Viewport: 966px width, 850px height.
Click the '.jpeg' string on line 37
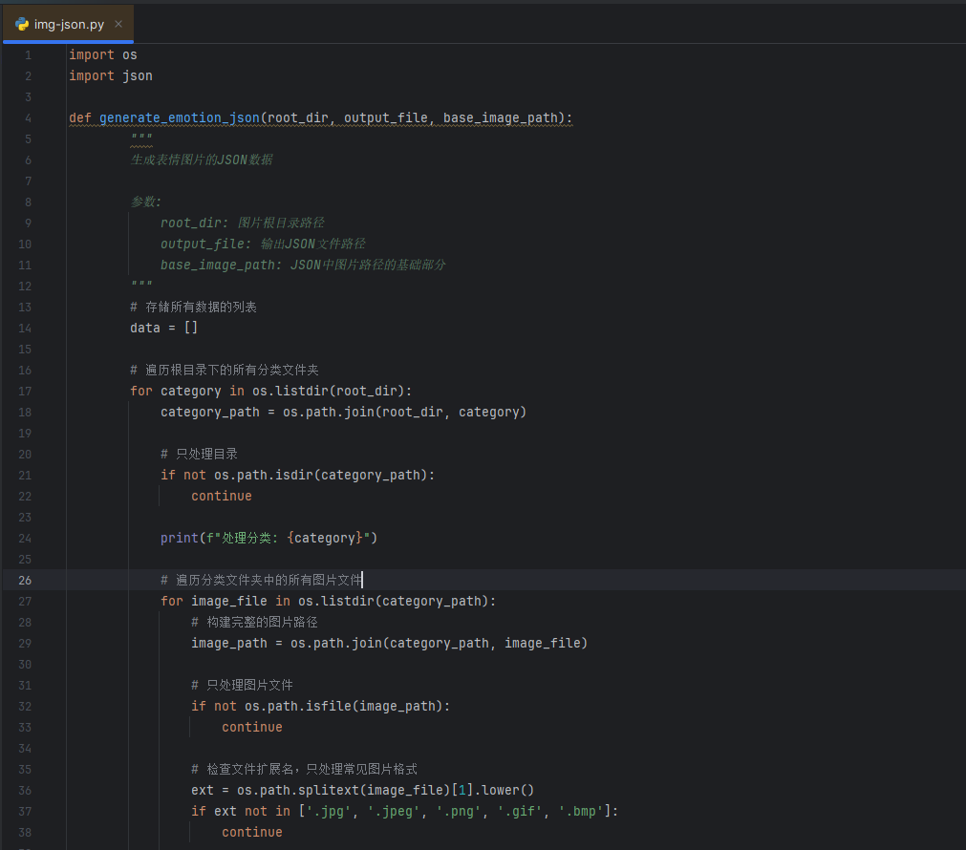[x=393, y=811]
